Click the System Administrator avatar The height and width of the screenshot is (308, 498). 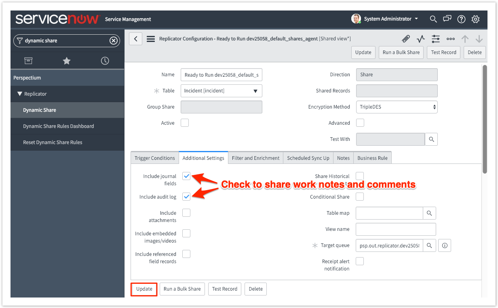[x=356, y=19]
